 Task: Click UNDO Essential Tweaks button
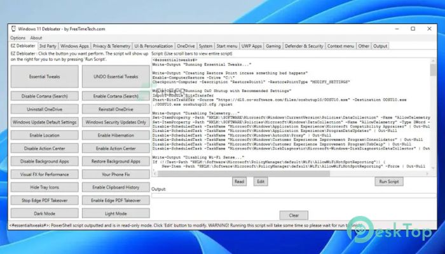116,77
